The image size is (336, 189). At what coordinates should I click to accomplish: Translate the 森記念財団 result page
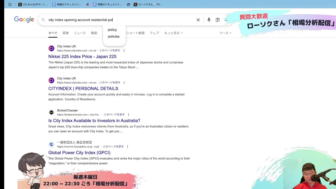[x=113, y=147]
